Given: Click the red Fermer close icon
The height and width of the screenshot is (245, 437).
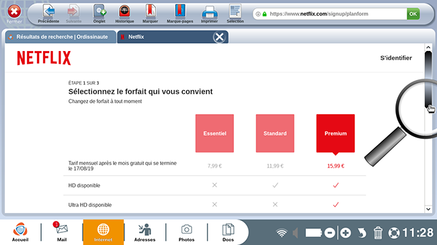Looking at the screenshot, I should [x=14, y=11].
